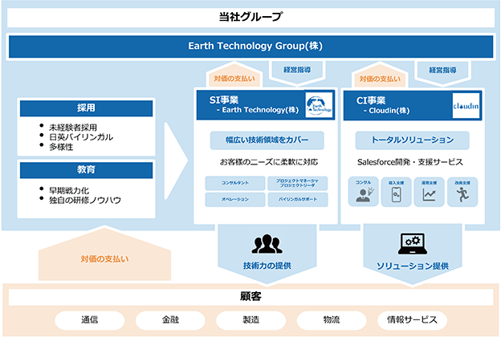Click the 日英バイリンガル bullet item
501x337 pixels.
[81, 137]
